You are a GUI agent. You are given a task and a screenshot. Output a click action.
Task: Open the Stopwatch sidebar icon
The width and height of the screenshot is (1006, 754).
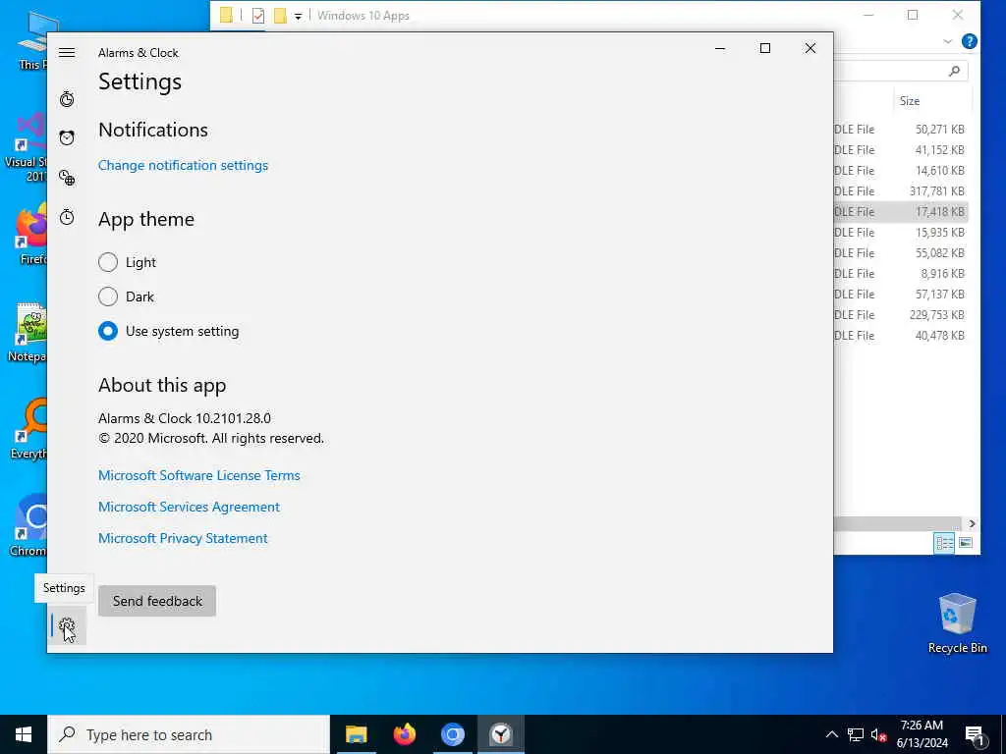pyautogui.click(x=67, y=217)
